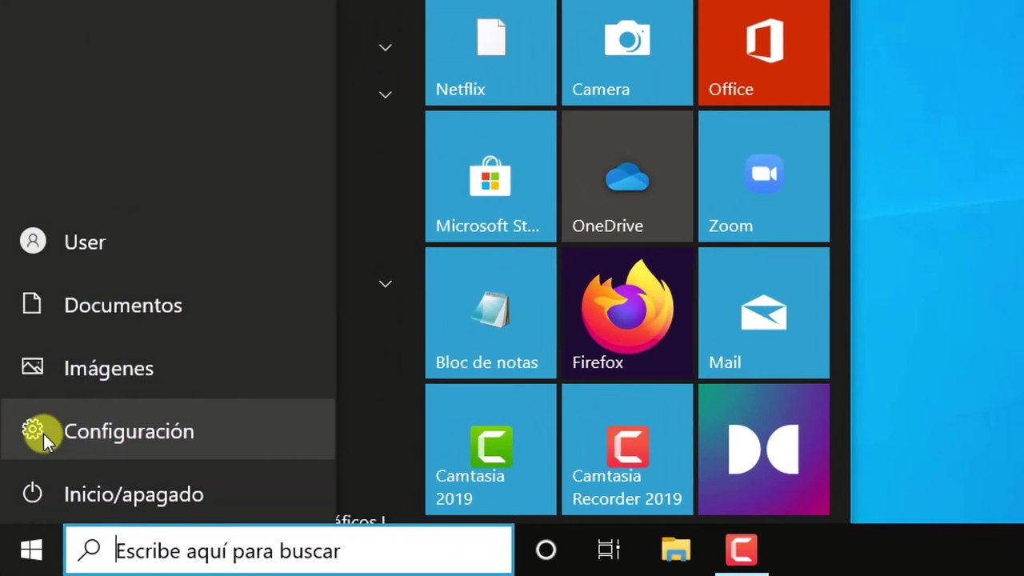Open the Bloc de notas tile
Image resolution: width=1024 pixels, height=576 pixels.
(x=490, y=313)
